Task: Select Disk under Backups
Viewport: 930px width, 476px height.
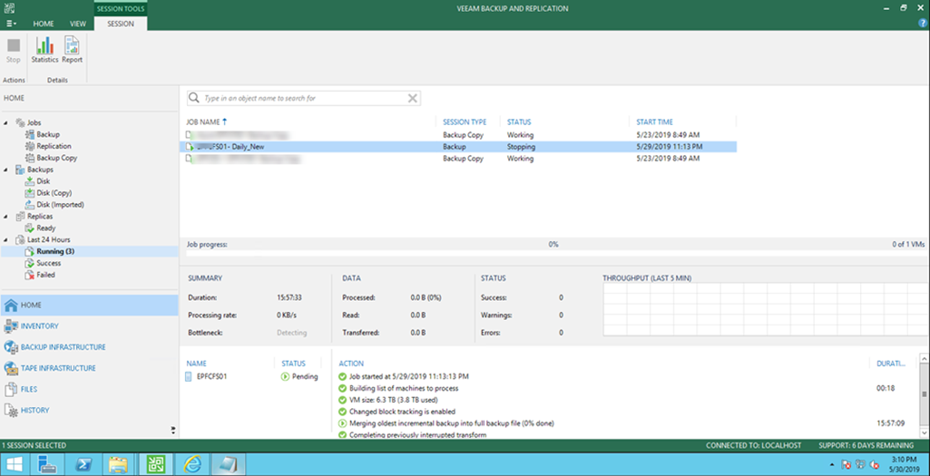Action: [x=44, y=180]
